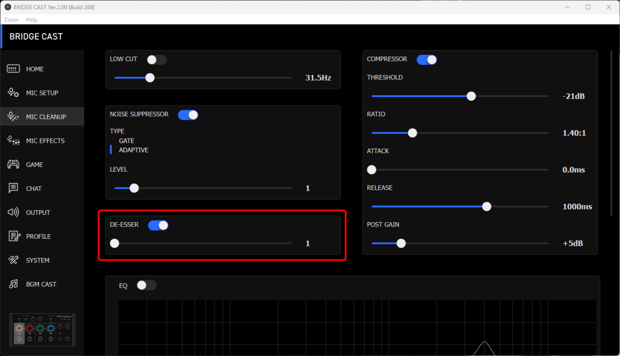
Task: Click the +5dB post gain value
Action: pyautogui.click(x=573, y=243)
